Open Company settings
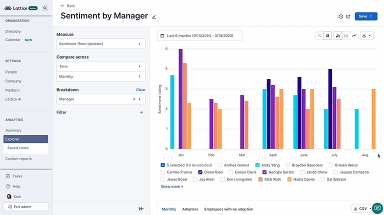 pyautogui.click(x=13, y=81)
